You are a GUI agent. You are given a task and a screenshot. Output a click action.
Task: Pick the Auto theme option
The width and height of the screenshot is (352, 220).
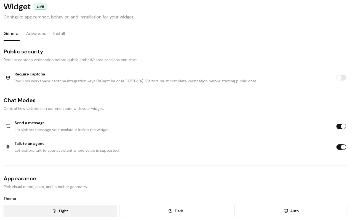point(291,211)
